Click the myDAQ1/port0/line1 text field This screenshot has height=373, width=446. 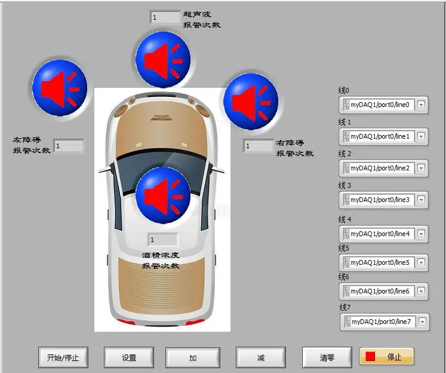pyautogui.click(x=382, y=136)
